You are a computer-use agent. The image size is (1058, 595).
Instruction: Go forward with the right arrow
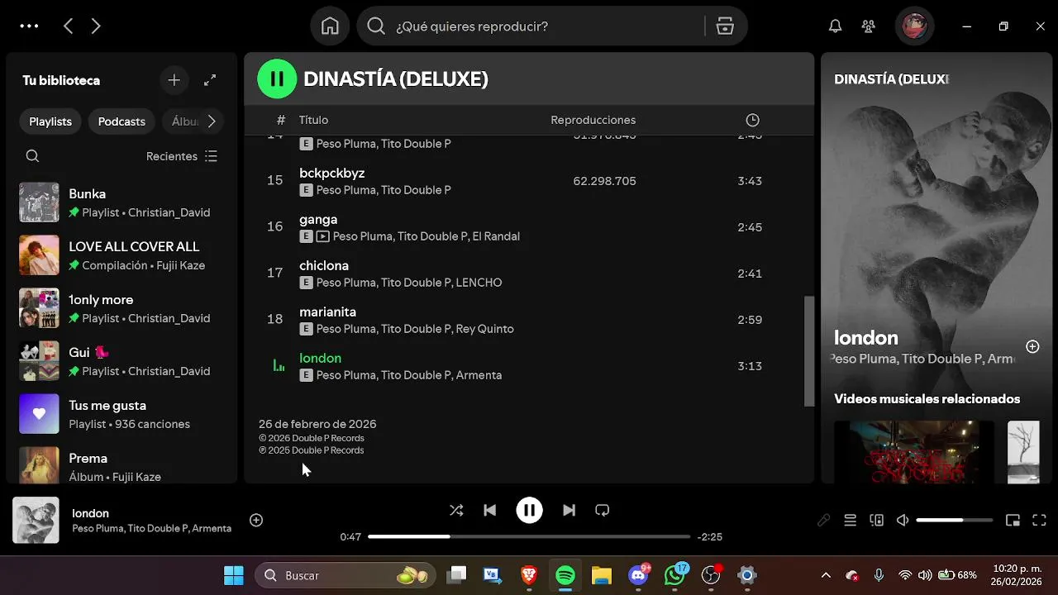click(x=96, y=26)
